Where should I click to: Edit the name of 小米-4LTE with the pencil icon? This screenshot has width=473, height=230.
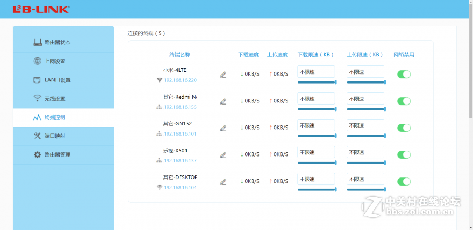pyautogui.click(x=223, y=75)
